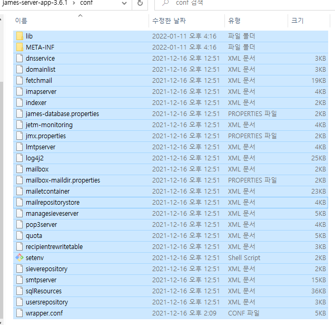Click the mailetcontainer file icon
335x325 pixels.
[x=19, y=192]
